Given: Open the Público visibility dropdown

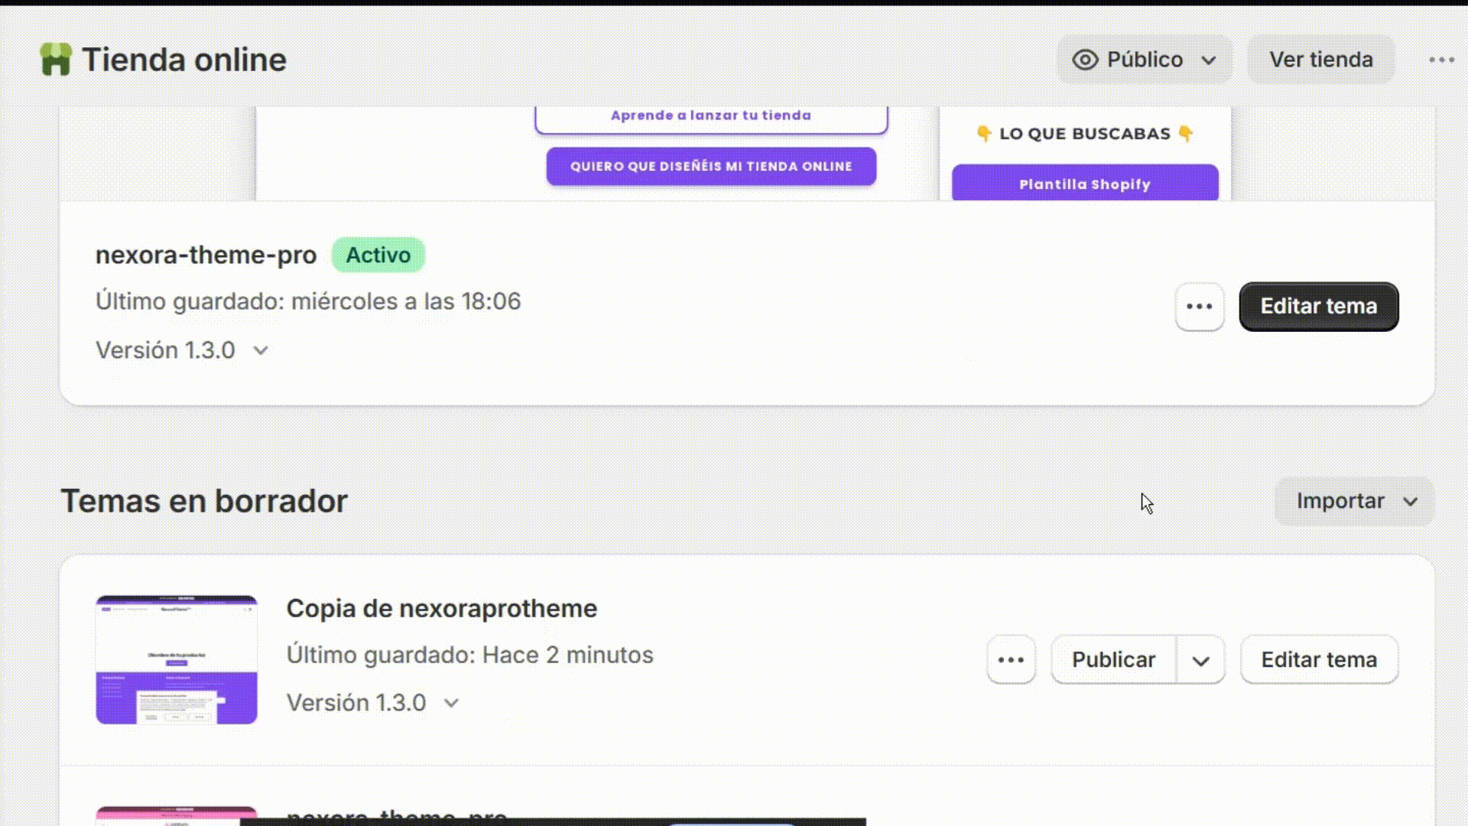Looking at the screenshot, I should tap(1144, 60).
